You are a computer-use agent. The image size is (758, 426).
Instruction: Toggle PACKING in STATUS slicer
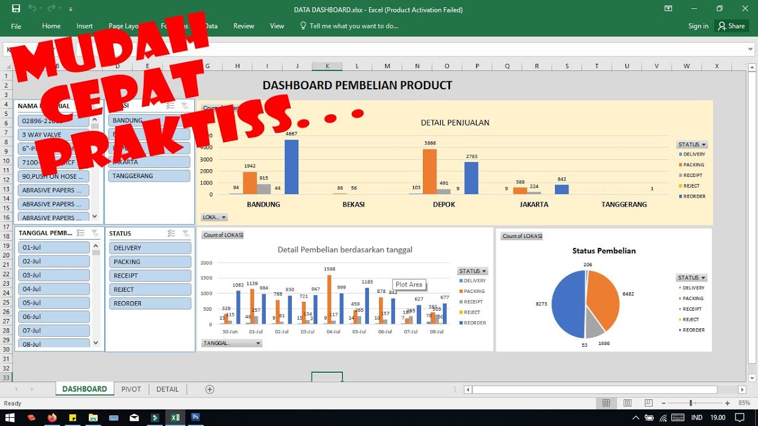(150, 262)
